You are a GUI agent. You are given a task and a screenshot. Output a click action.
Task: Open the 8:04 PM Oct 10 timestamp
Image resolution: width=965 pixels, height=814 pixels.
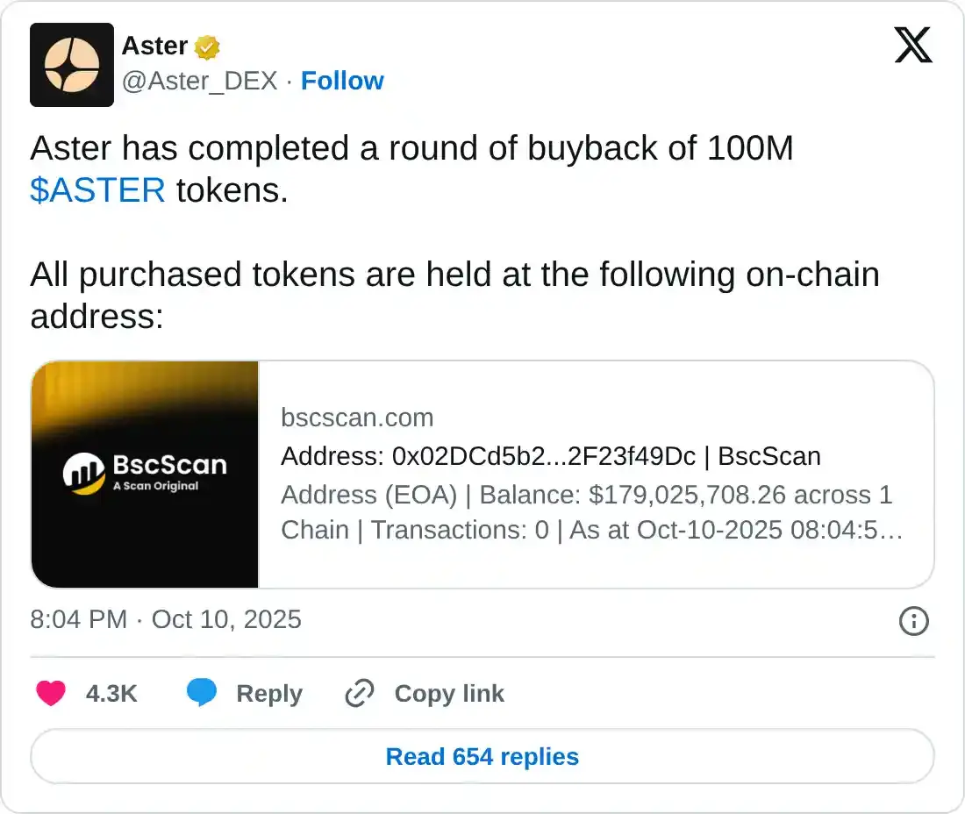click(x=166, y=620)
